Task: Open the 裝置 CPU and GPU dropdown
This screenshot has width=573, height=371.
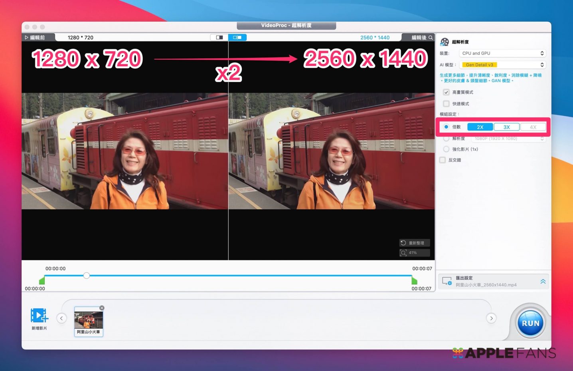Action: (x=502, y=53)
